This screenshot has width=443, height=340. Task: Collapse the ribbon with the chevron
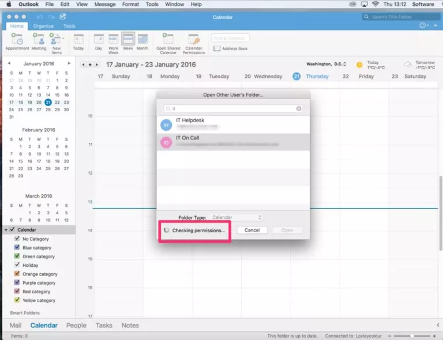click(436, 26)
